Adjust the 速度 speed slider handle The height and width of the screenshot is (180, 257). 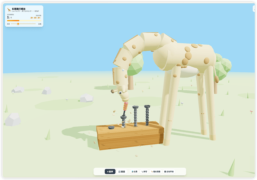(x=18, y=24)
